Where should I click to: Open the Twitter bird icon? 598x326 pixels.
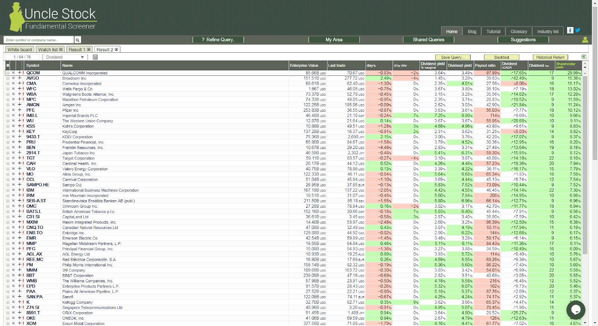[578, 30]
